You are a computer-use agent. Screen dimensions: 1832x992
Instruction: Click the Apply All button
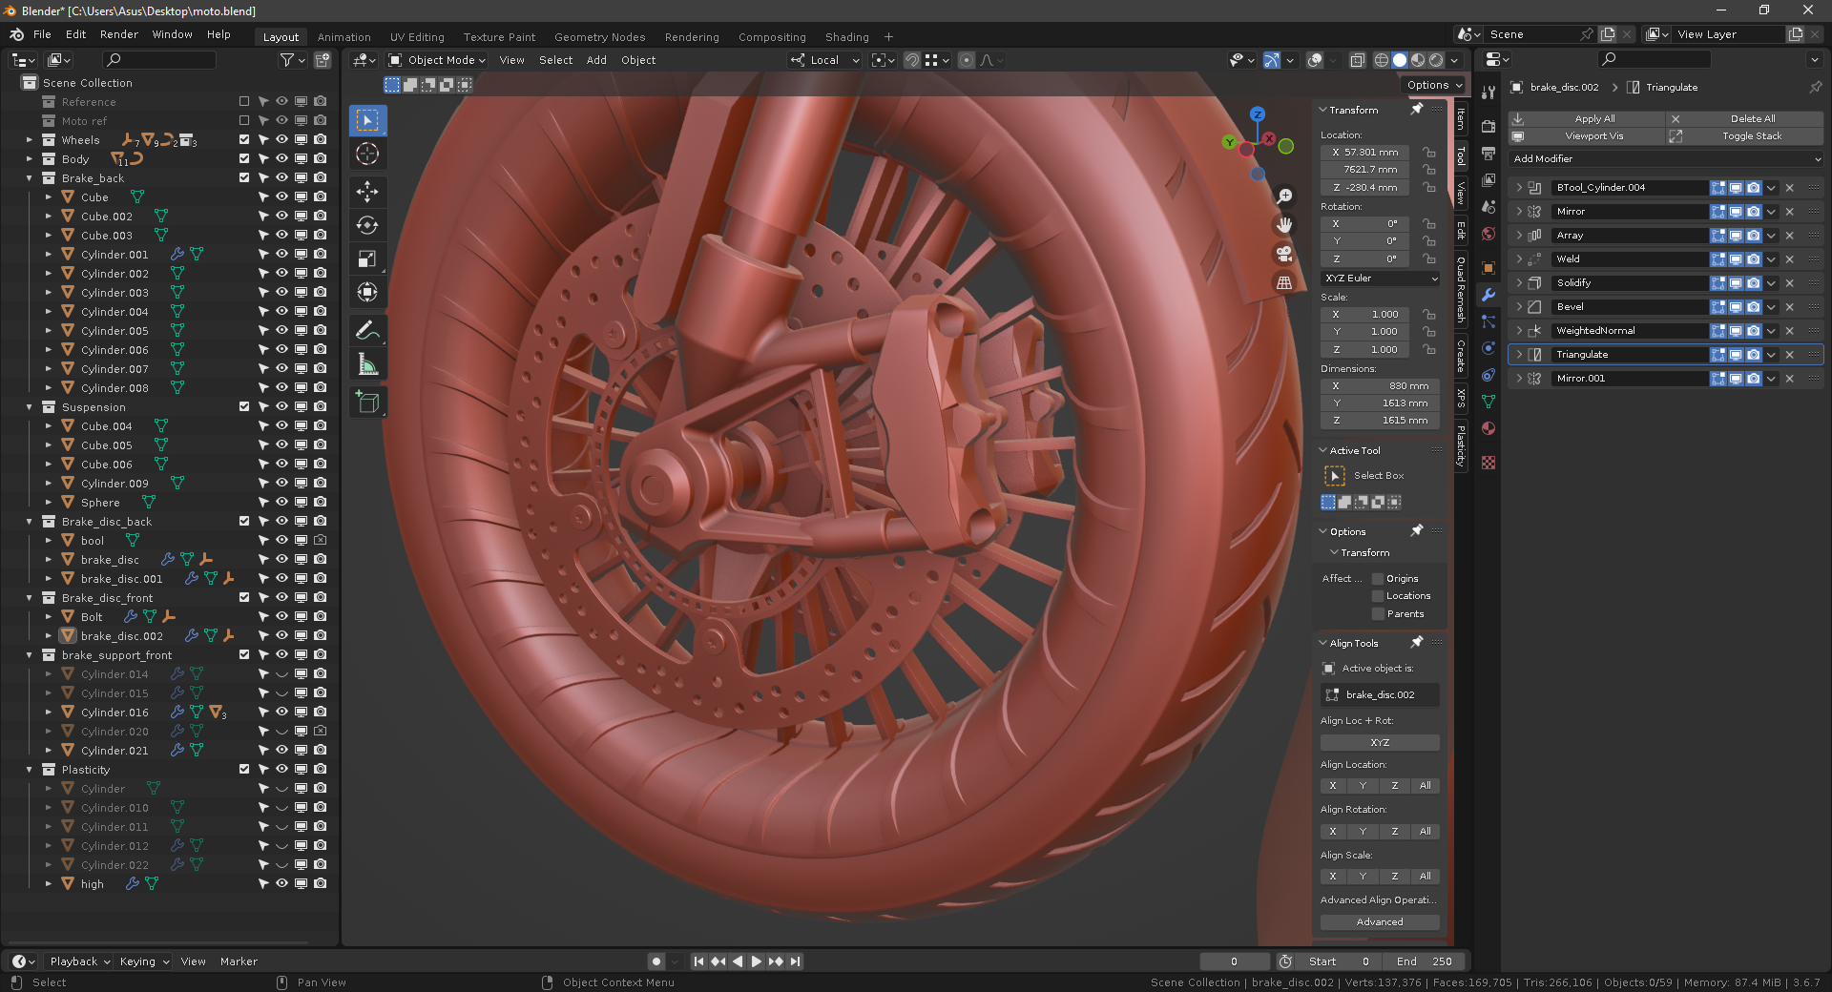[1593, 119]
